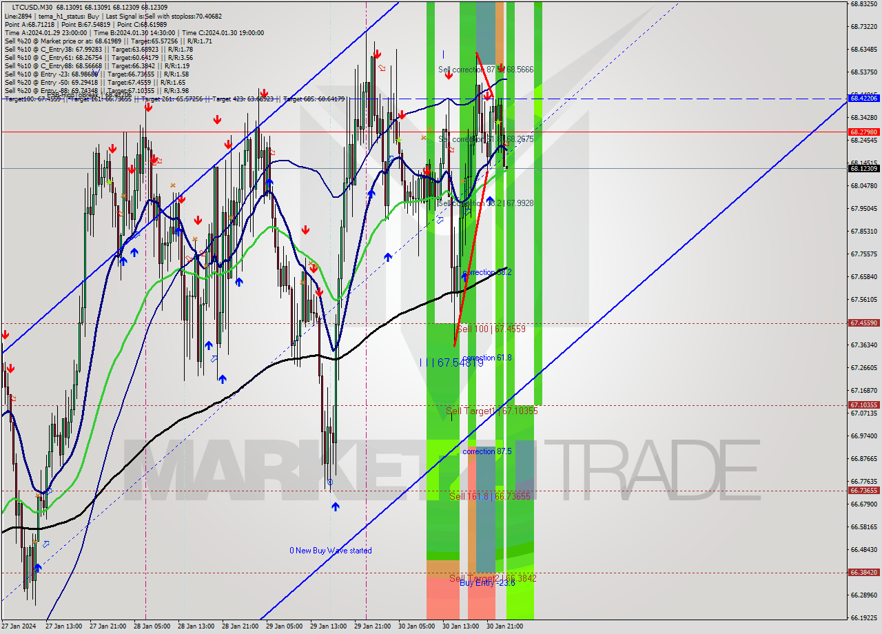Image resolution: width=882 pixels, height=634 pixels.
Task: Click the 68.42206 price tag on axis
Action: 863,99
